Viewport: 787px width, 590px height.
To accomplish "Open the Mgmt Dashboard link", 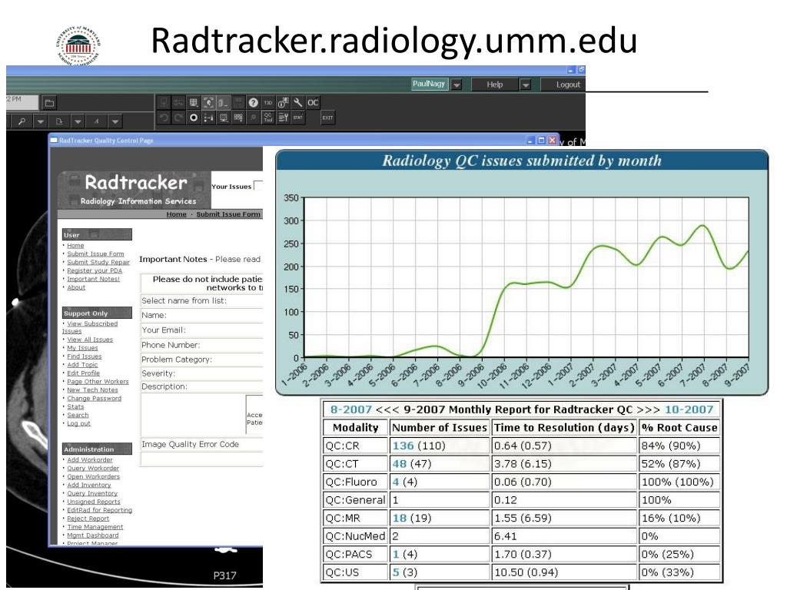I will click(x=93, y=535).
